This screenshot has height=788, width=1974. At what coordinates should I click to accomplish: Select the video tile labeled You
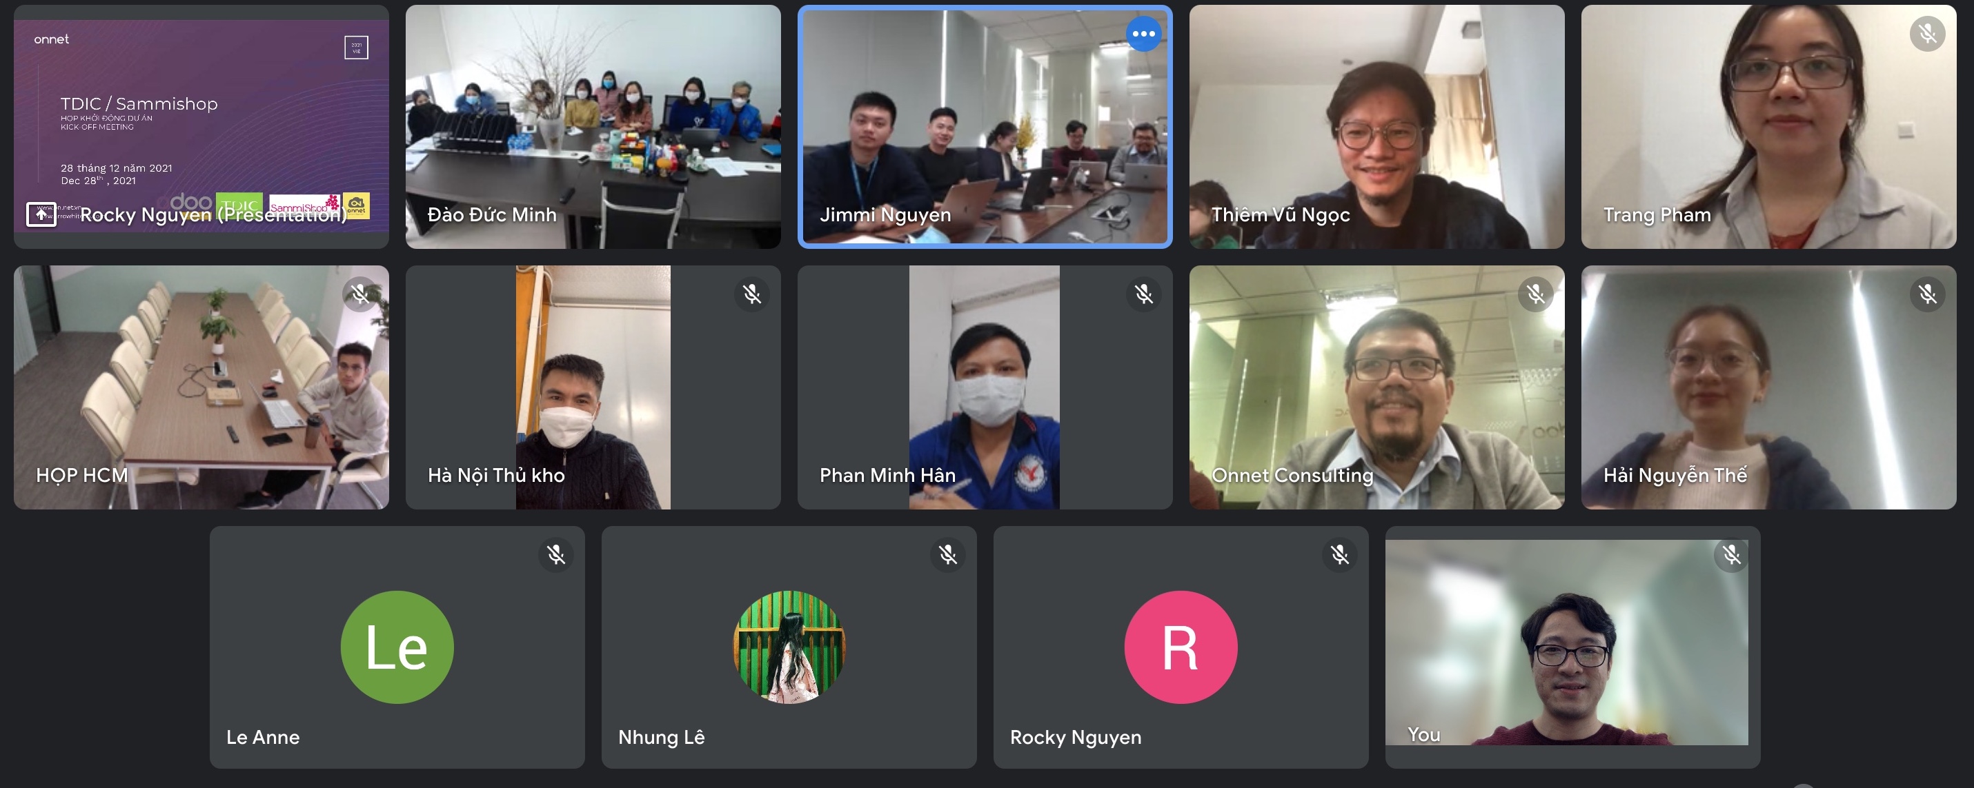(x=1572, y=647)
